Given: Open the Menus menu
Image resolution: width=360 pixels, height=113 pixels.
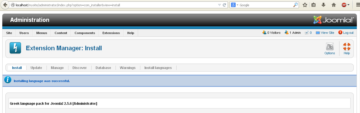Looking at the screenshot, I should (42, 33).
